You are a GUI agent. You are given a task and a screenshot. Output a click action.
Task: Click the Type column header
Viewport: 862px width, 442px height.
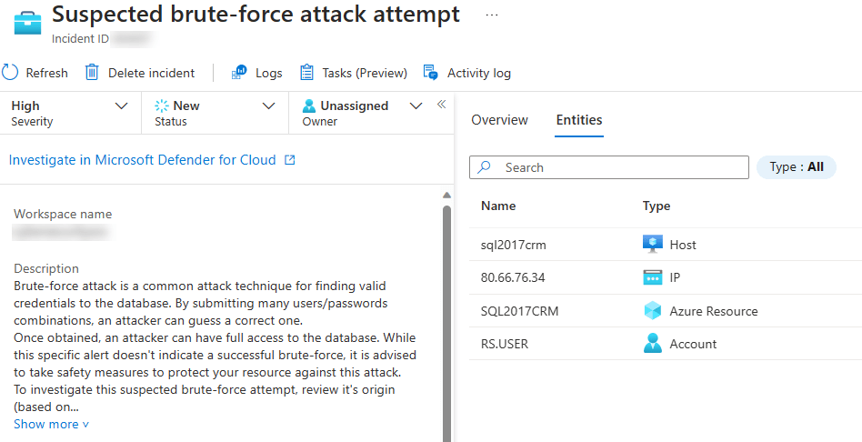(x=657, y=206)
